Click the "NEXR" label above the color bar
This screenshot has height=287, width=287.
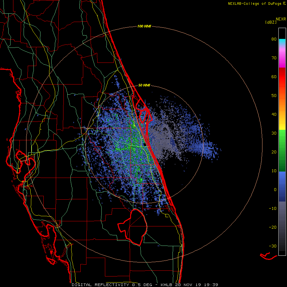click(x=281, y=19)
